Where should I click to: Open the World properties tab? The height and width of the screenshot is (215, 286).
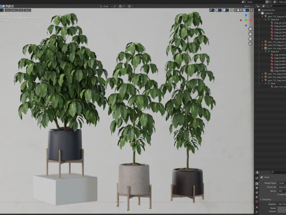[257, 202]
